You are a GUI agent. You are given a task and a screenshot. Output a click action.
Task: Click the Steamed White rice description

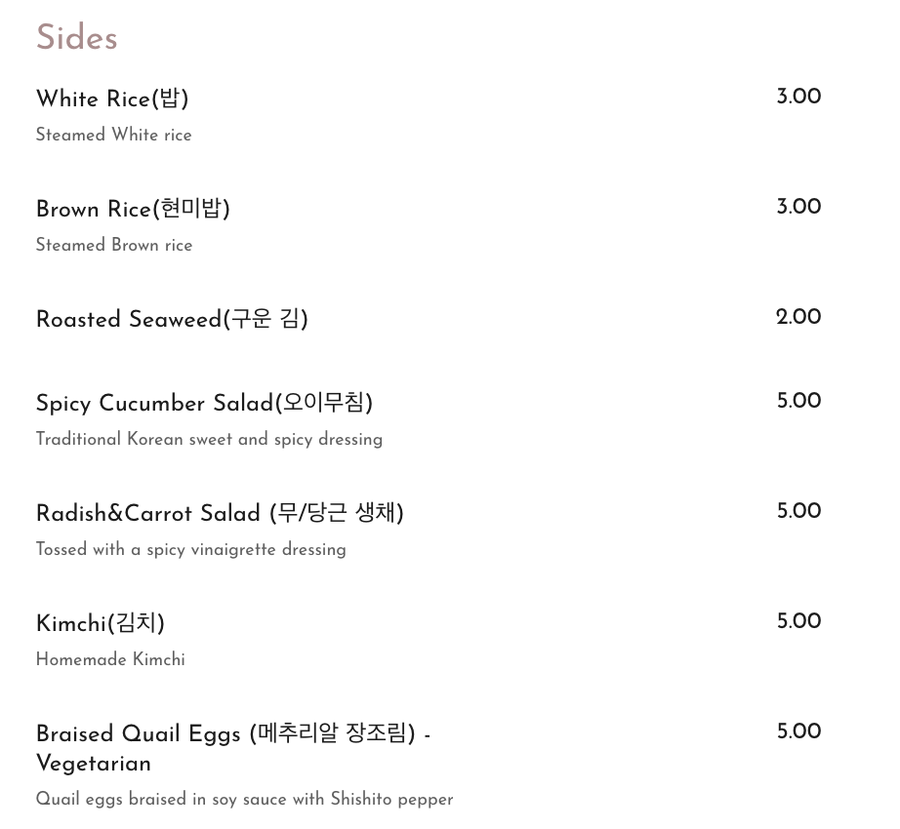(x=113, y=136)
